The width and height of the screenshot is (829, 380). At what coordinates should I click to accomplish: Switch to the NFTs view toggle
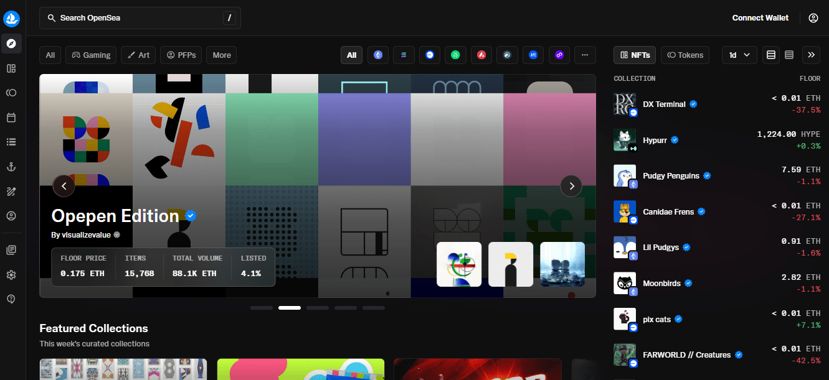click(x=634, y=55)
